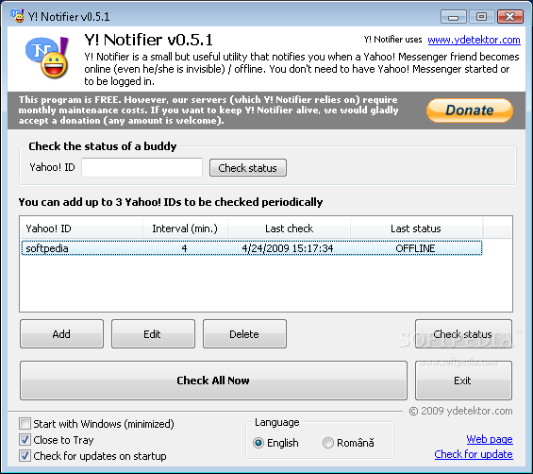Maximize the Y! Notifier window
533x474 pixels.
pyautogui.click(x=481, y=16)
